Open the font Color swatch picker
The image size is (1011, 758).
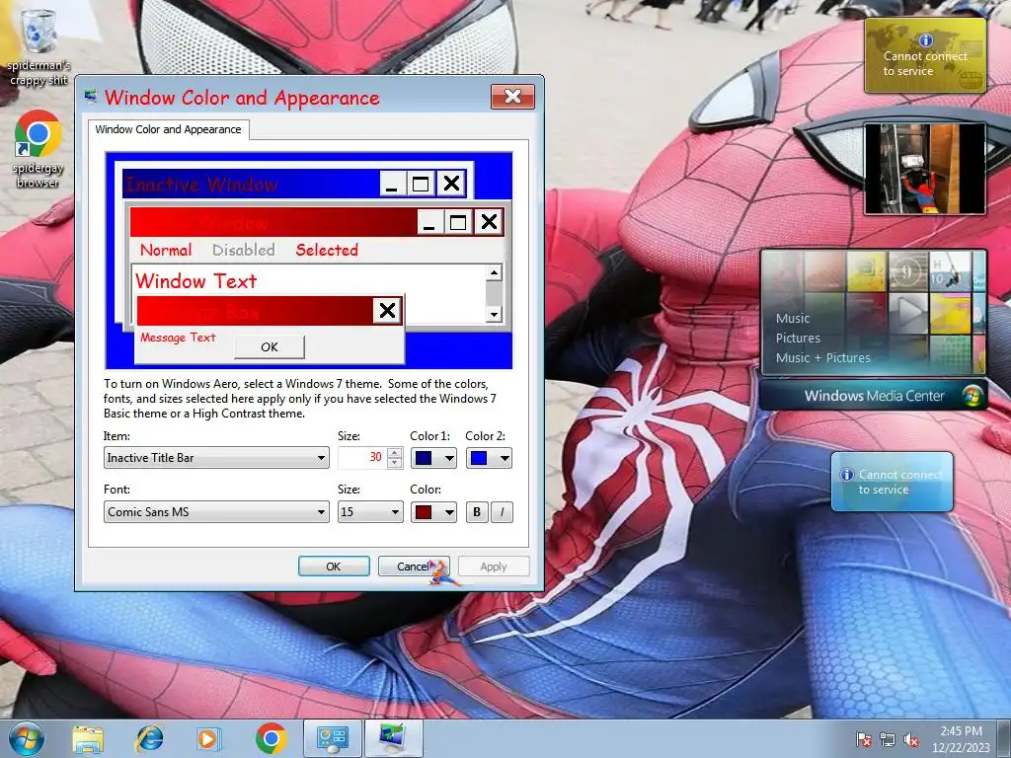(433, 512)
